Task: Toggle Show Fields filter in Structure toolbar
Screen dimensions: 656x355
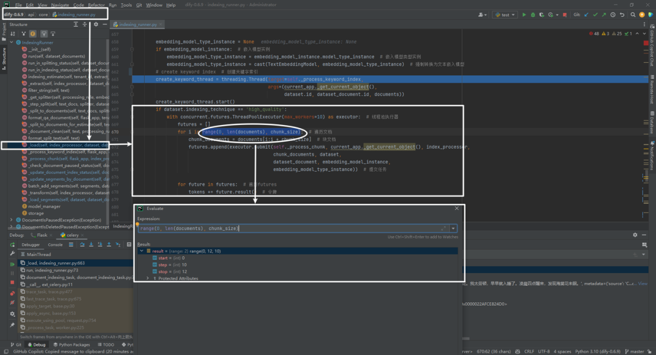Action: tap(33, 34)
